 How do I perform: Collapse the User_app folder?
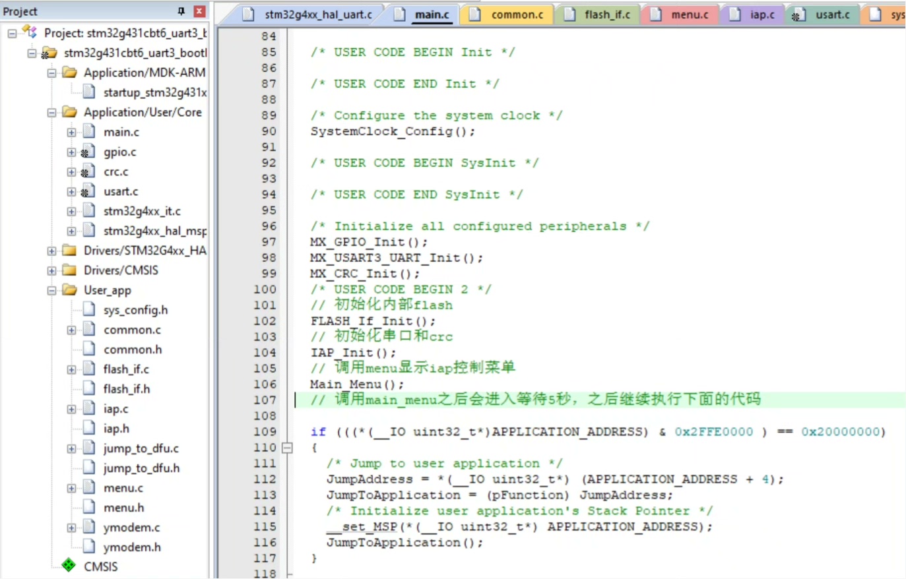point(51,290)
